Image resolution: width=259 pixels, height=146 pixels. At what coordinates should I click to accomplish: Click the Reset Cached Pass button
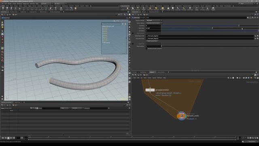pos(152,41)
